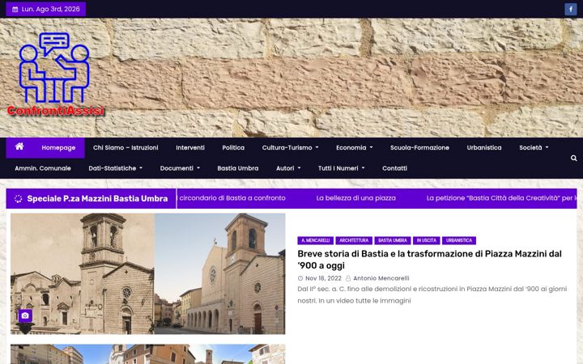Open ticker item La petizione Bastia Città della Creatività
The height and width of the screenshot is (364, 583).
[501, 198]
